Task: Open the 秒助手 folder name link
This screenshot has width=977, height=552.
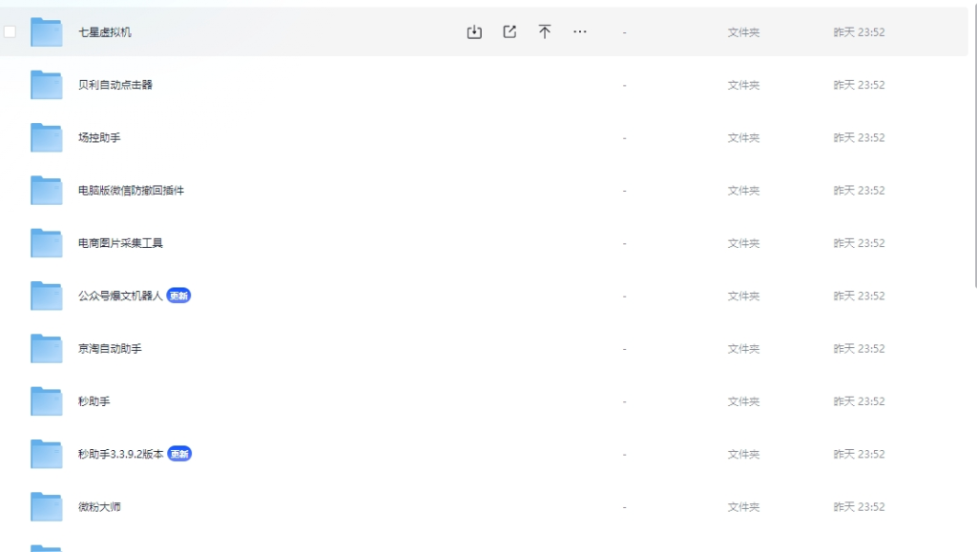Action: [x=94, y=401]
